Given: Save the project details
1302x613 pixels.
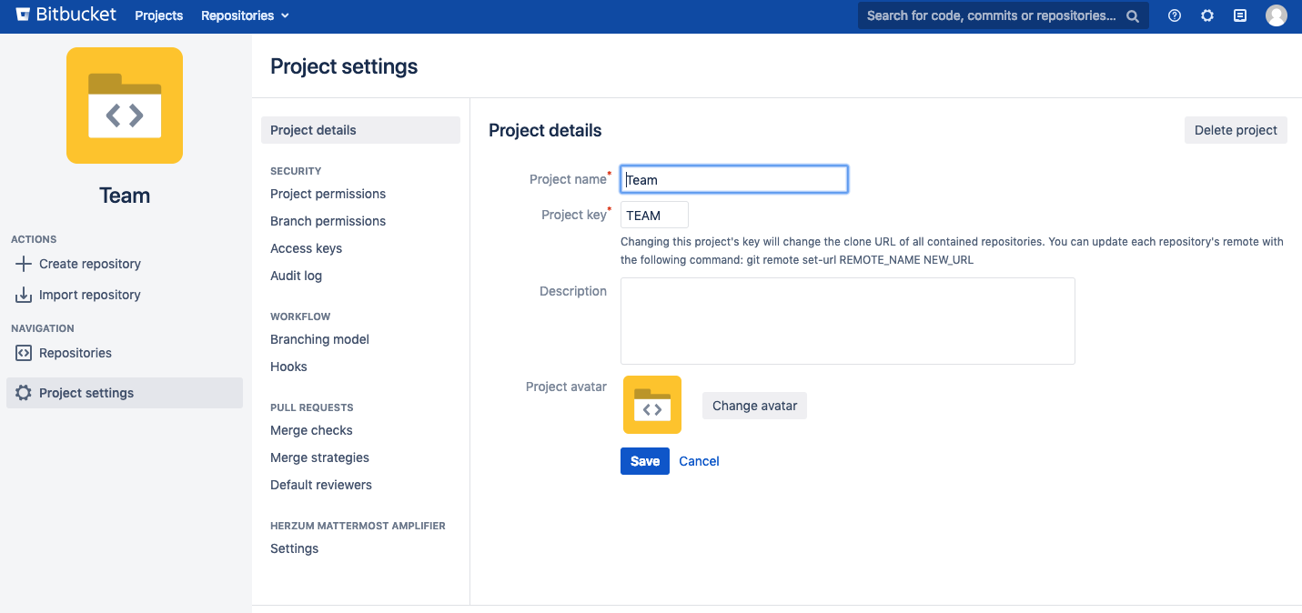Looking at the screenshot, I should click(644, 461).
